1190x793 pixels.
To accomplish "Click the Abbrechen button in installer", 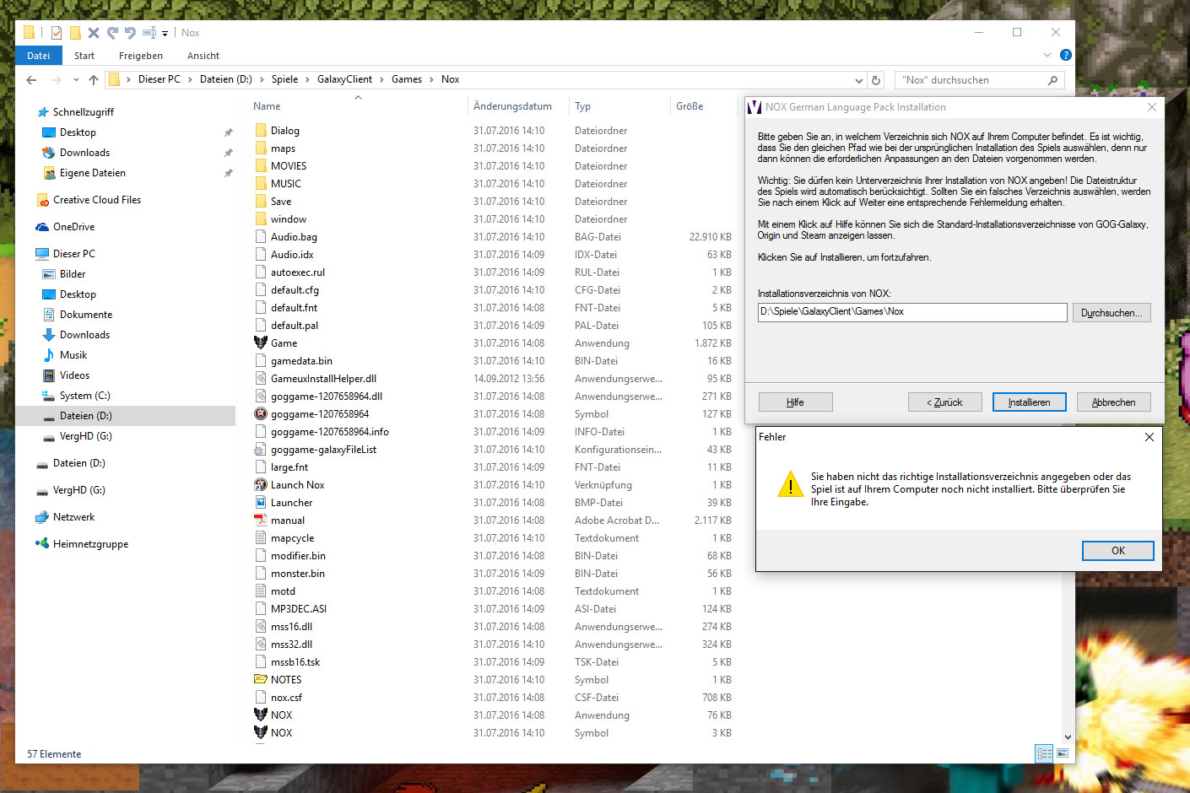I will tap(1113, 402).
